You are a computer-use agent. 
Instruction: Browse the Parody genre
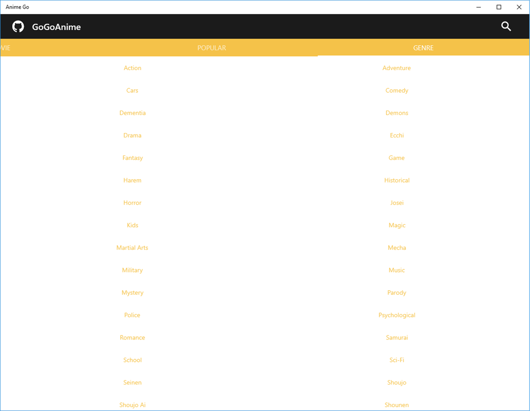(396, 293)
